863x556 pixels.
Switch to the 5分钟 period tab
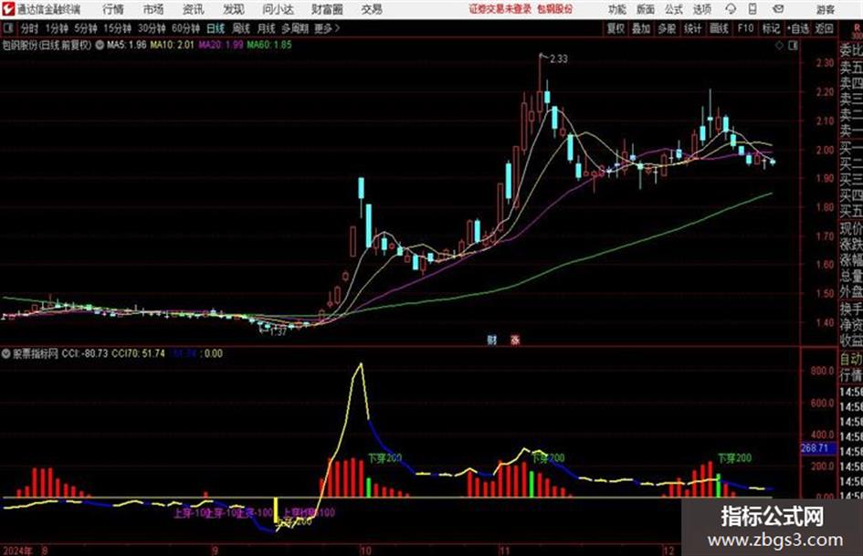tap(85, 28)
